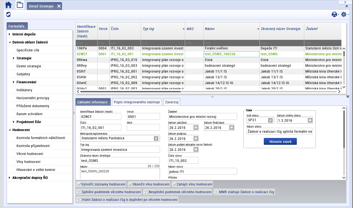353x208 pixels.
Task: Sort by Žadatel column header
Action: tap(323, 29)
